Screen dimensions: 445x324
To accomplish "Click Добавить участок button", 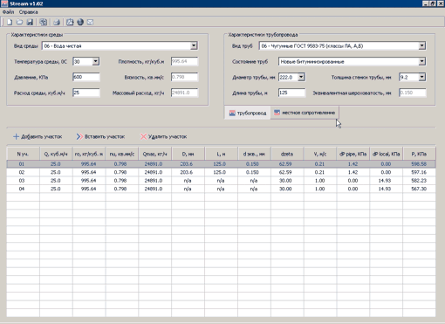I will [38, 136].
